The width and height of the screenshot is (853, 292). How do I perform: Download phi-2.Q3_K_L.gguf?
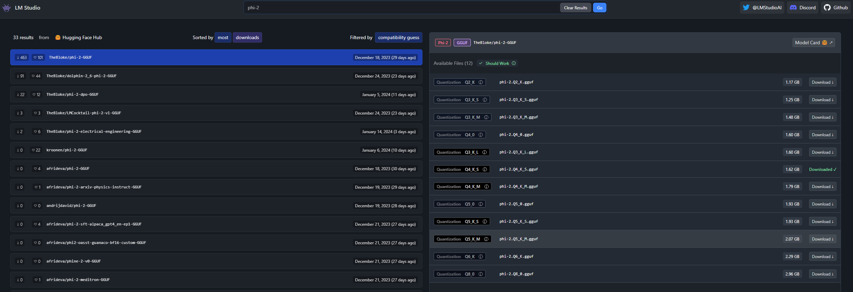(x=822, y=152)
